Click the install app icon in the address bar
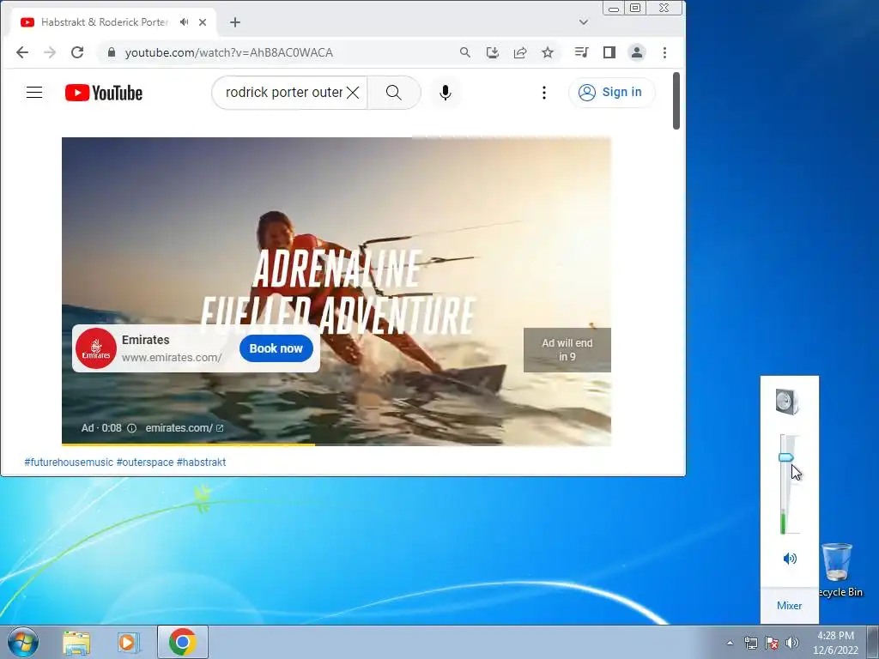Screen dimensions: 879x659 click(492, 52)
